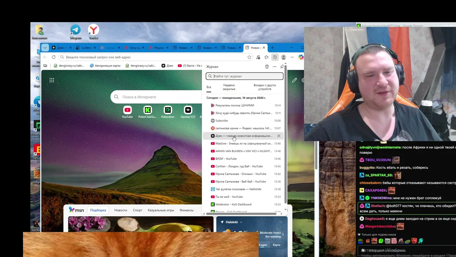Open the YouTube quick link tile
Viewport: 456px width, 257px height.
[x=127, y=112]
